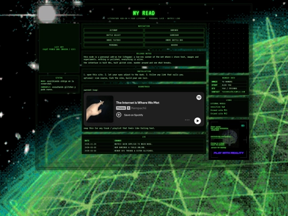Open the CORRIDOR navigation button
This screenshot has height=216, width=288.
click(174, 35)
